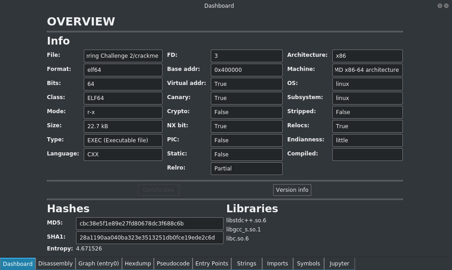The width and height of the screenshot is (452, 270).
Task: Click the Bits field showing 64
Action: pos(123,84)
